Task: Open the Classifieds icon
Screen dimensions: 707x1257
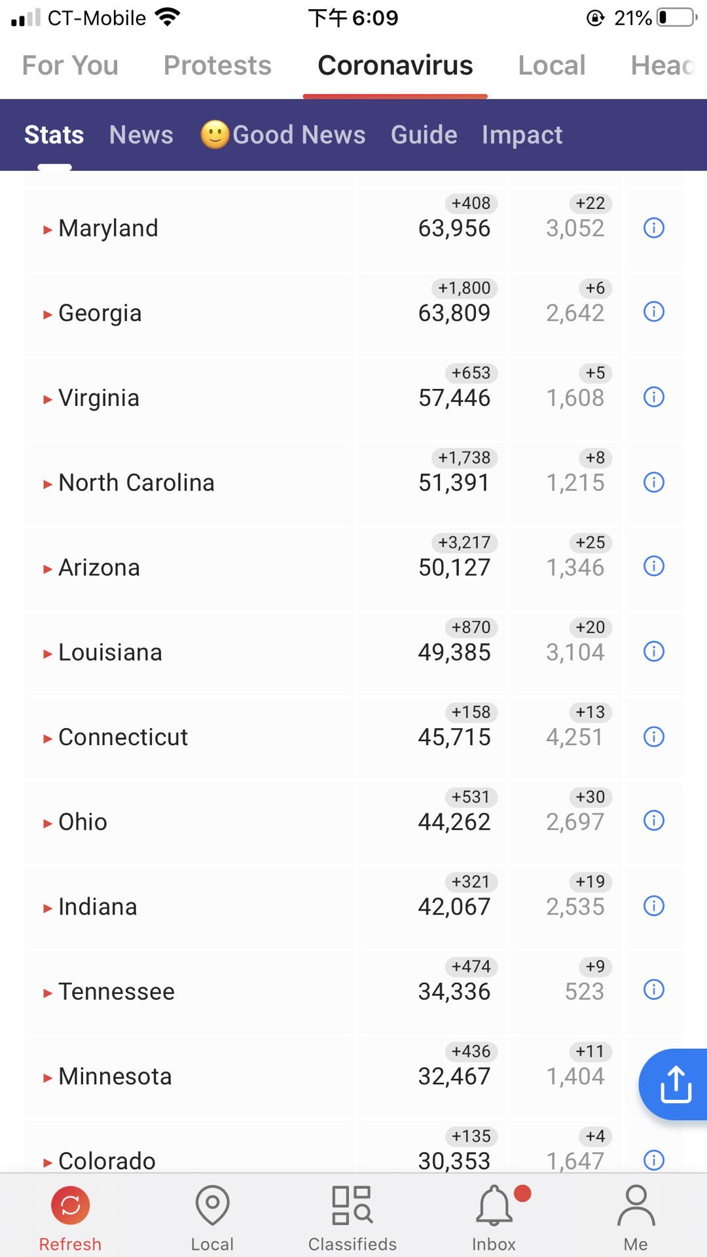Action: coord(352,1205)
